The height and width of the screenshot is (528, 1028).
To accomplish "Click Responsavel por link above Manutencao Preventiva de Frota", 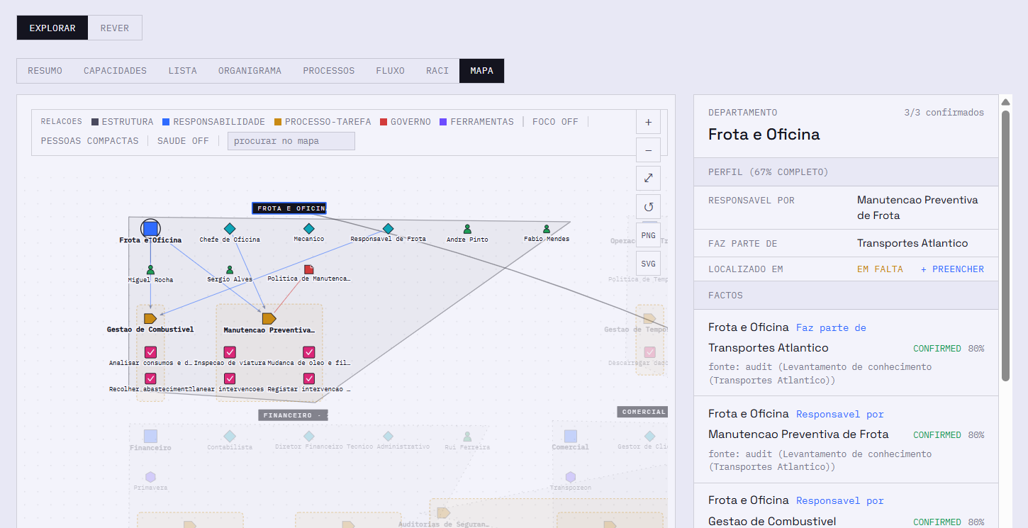I will click(840, 415).
